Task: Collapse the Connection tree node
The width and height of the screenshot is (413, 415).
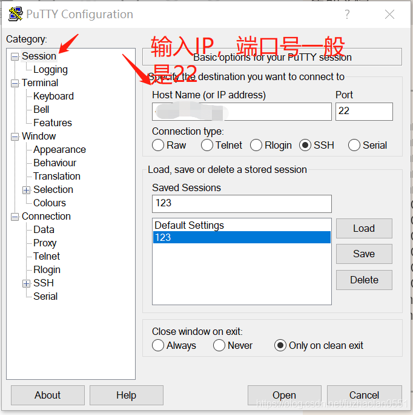Action: click(15, 217)
